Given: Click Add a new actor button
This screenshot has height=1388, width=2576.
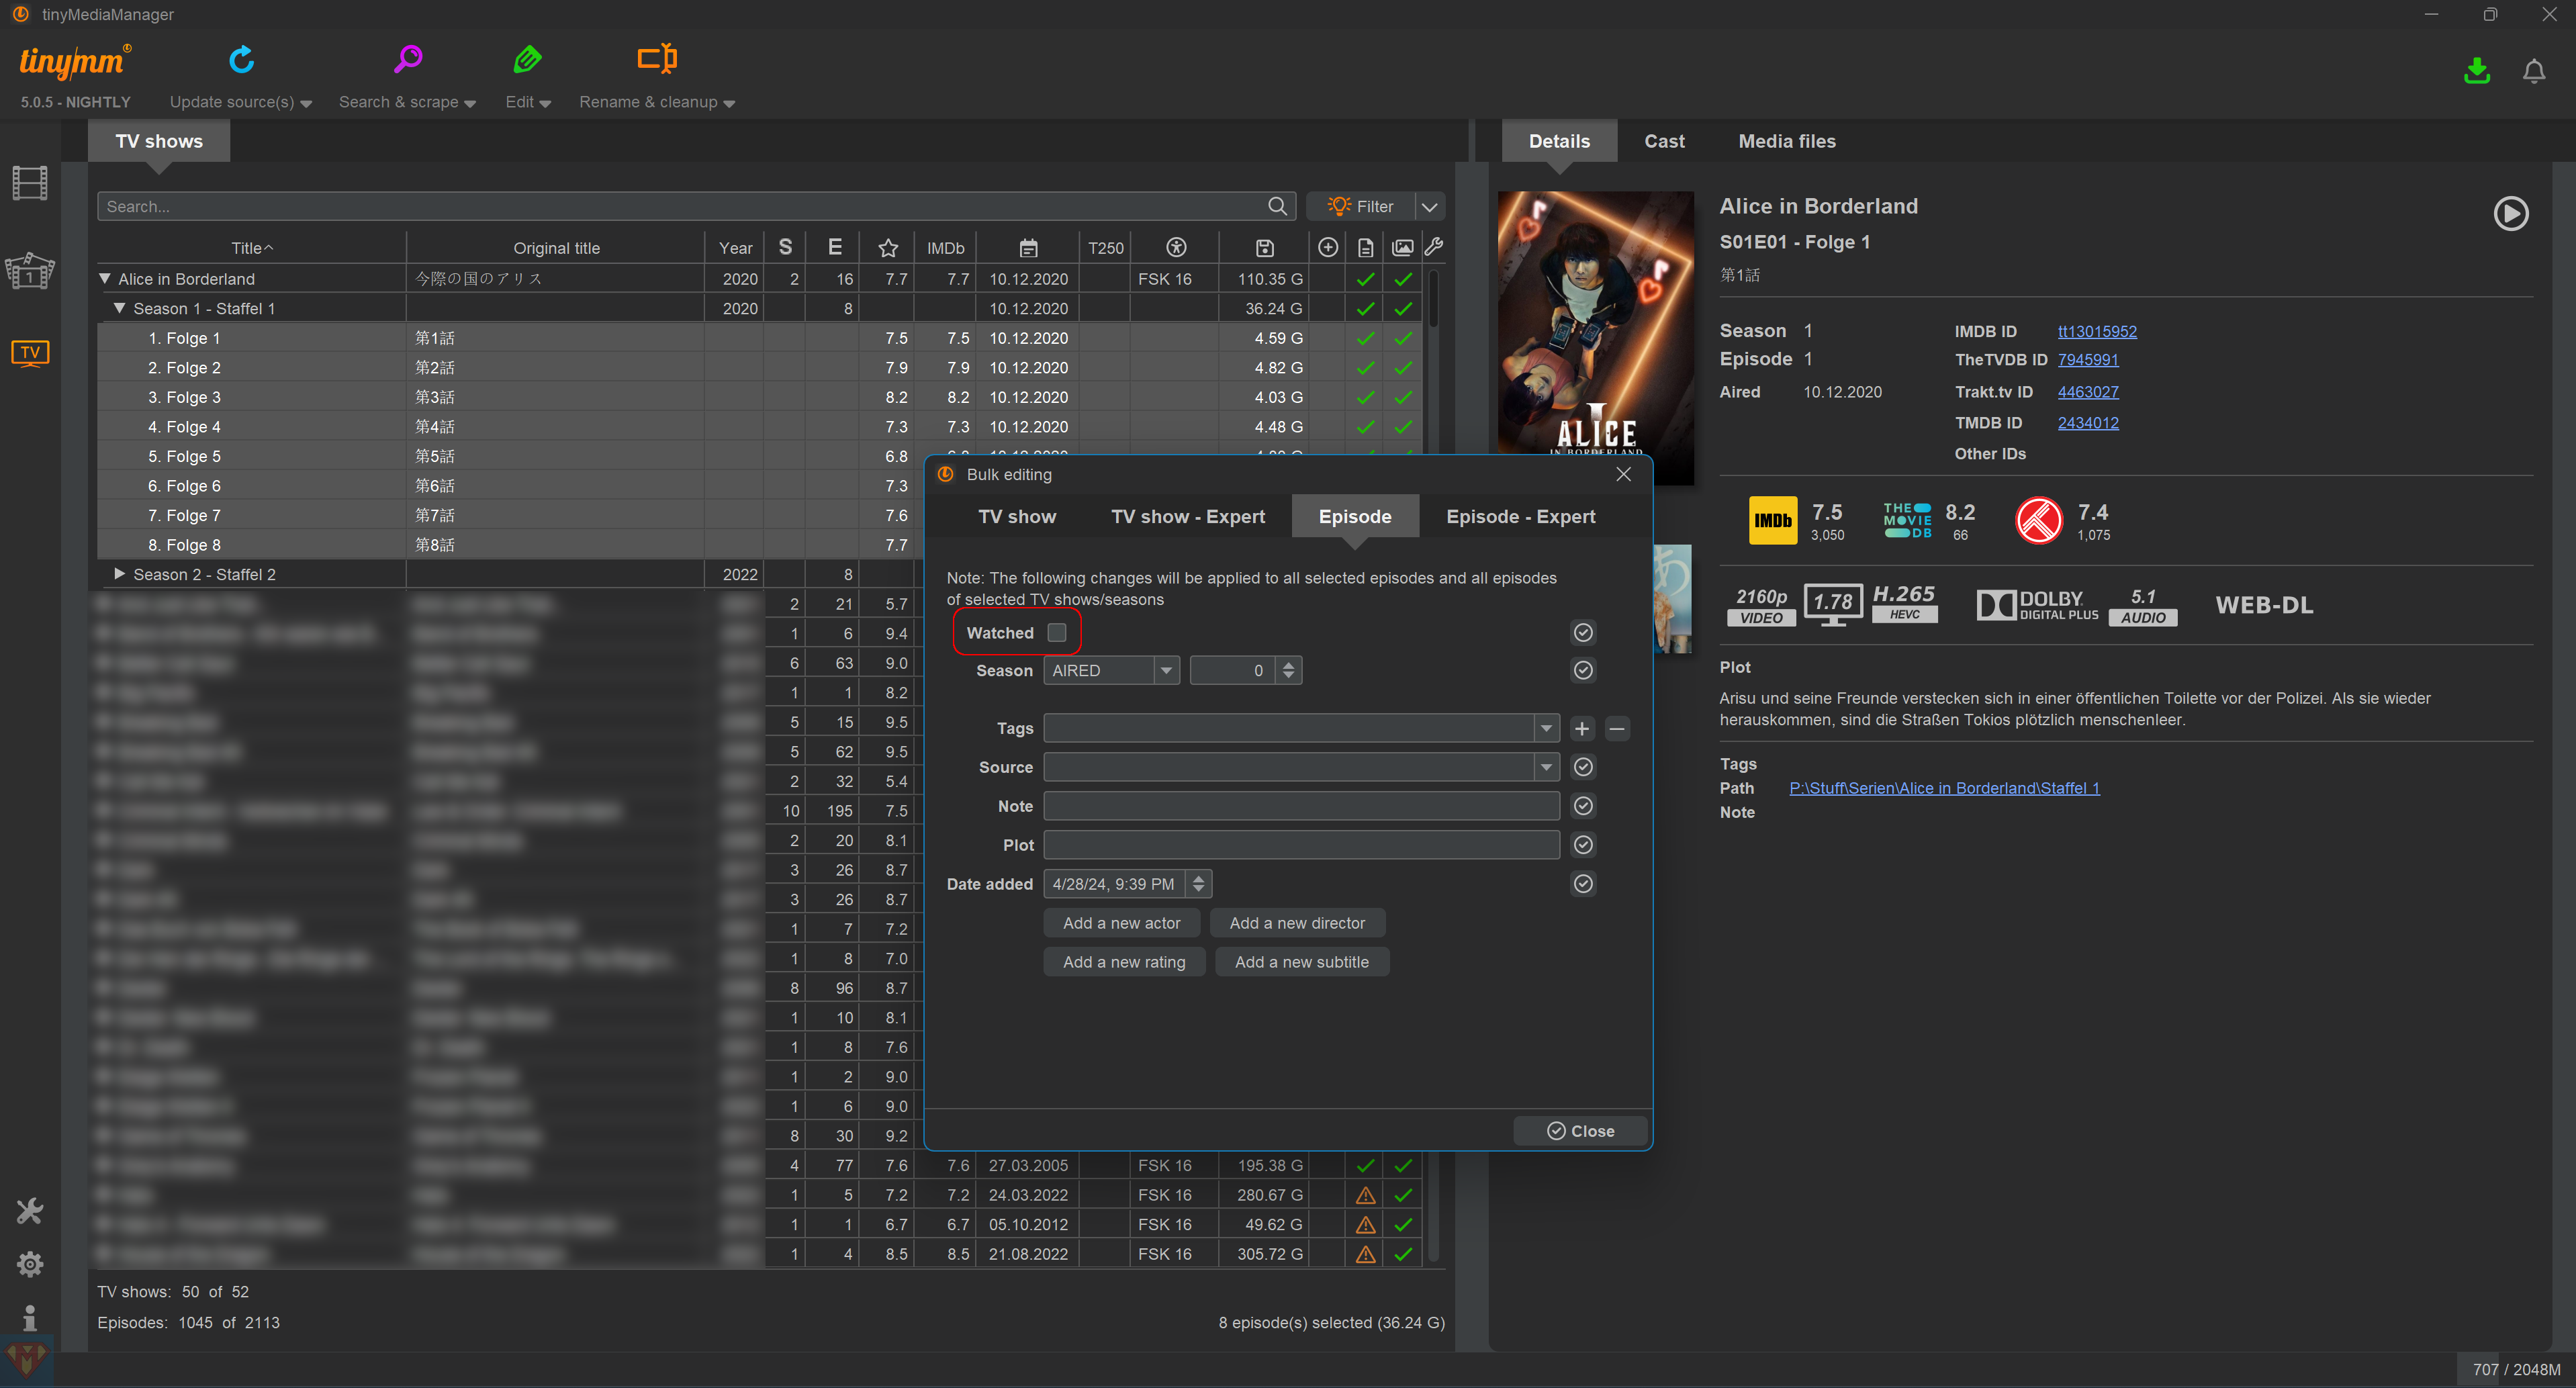Looking at the screenshot, I should 1121,923.
